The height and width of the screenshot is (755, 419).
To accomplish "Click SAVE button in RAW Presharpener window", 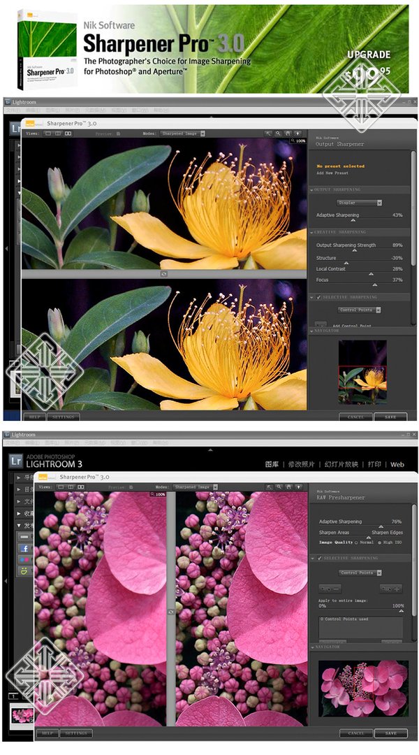I will pyautogui.click(x=390, y=733).
